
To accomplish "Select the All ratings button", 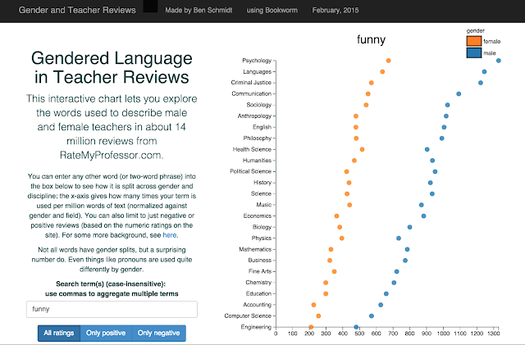I will tap(59, 333).
